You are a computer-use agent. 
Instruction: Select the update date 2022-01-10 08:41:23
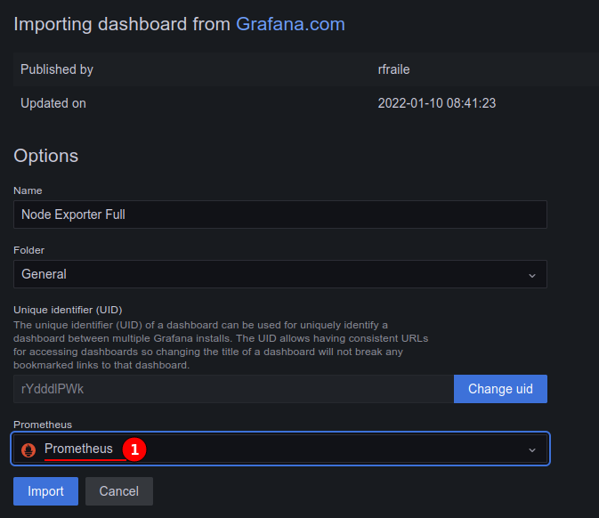[x=437, y=103]
